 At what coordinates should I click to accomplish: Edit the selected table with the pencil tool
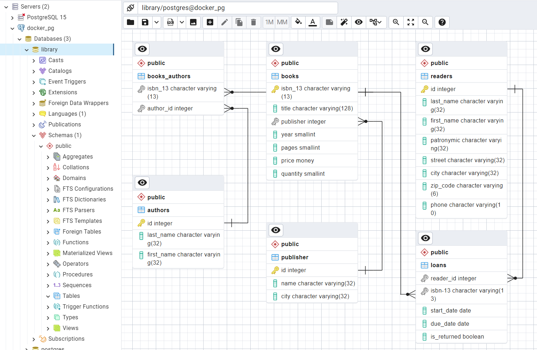(x=225, y=22)
